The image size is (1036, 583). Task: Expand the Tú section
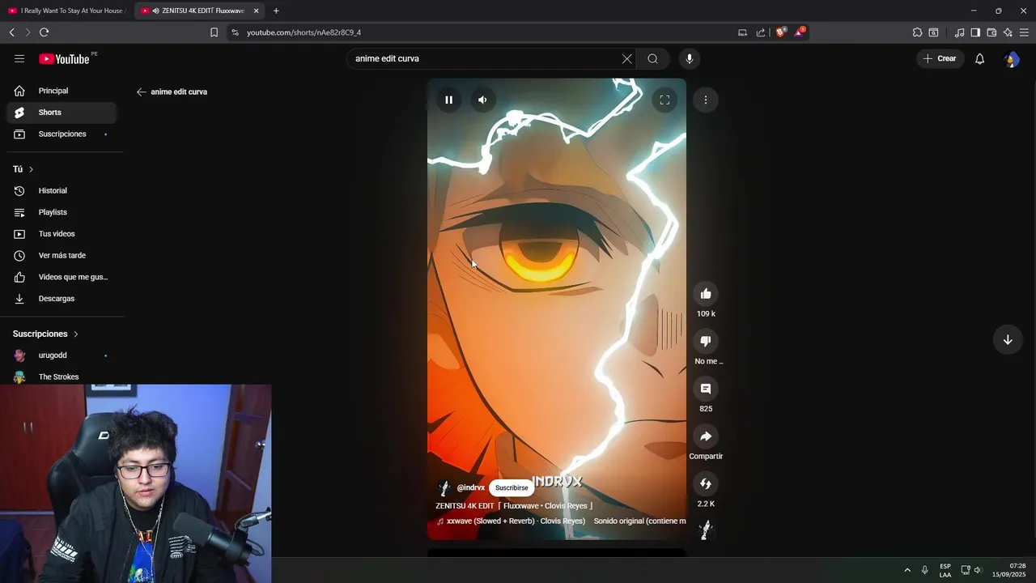(23, 169)
